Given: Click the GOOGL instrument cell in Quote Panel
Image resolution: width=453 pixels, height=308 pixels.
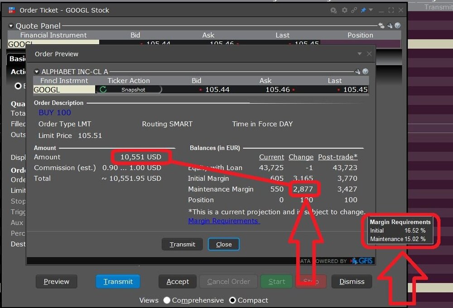Looking at the screenshot, I should 53,43.
